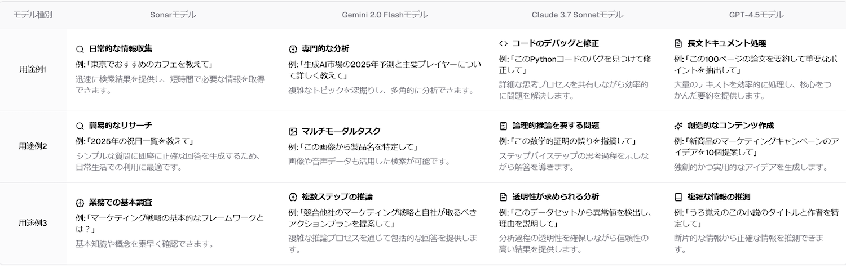Click the heading 業務での基本調査
Image resolution: width=846 pixels, height=268 pixels.
pyautogui.click(x=121, y=203)
